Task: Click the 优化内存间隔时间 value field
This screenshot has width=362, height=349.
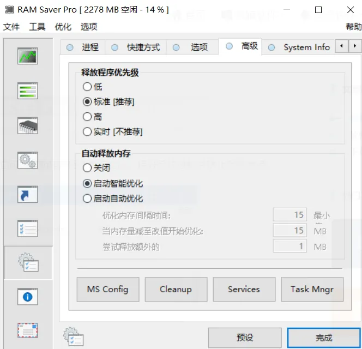Action: coord(289,214)
